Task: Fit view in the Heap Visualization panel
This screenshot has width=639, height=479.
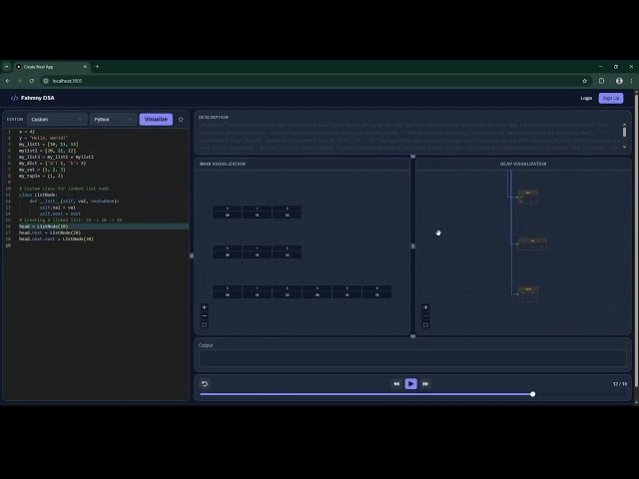Action: point(425,324)
